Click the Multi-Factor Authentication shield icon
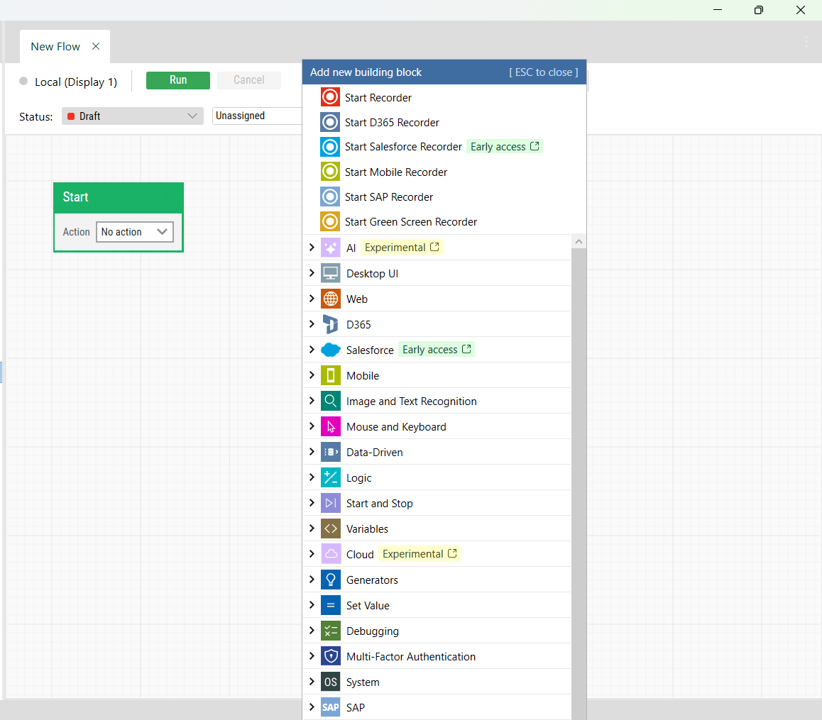Screen dimensions: 822x720 pyautogui.click(x=330, y=656)
